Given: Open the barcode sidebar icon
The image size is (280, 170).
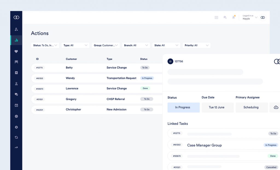Looking at the screenshot, I should [16, 62].
